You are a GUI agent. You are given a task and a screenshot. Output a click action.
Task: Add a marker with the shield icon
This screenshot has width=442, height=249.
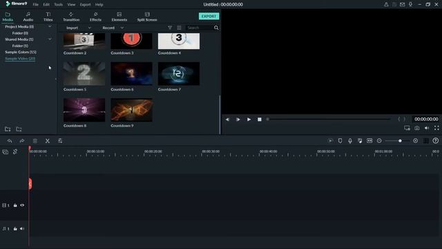point(340,140)
